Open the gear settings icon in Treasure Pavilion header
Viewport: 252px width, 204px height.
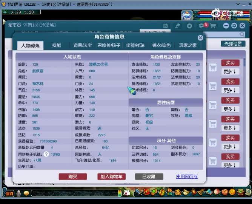(234, 26)
